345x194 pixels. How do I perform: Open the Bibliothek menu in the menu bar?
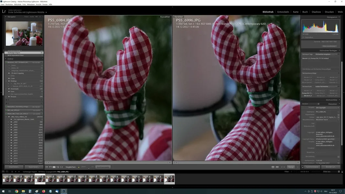(18, 5)
